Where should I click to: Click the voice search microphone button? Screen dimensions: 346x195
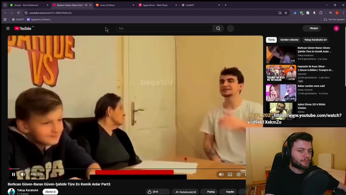230,28
